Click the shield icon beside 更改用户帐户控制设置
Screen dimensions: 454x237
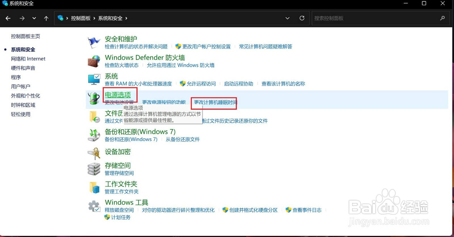point(178,46)
